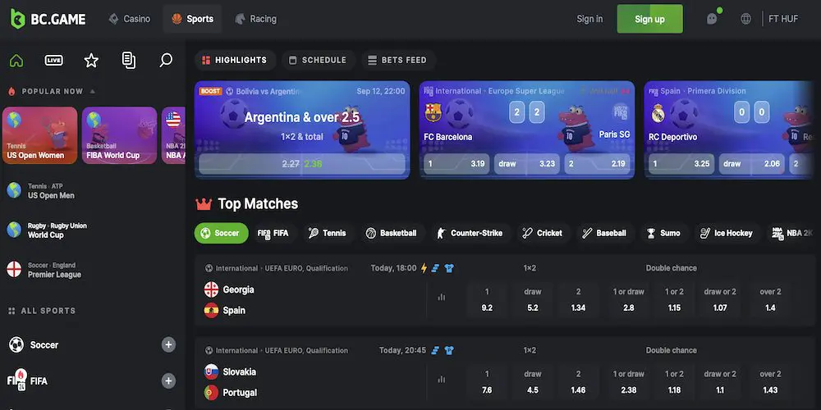
Task: Select the Tennis filter chip
Action: pos(328,233)
